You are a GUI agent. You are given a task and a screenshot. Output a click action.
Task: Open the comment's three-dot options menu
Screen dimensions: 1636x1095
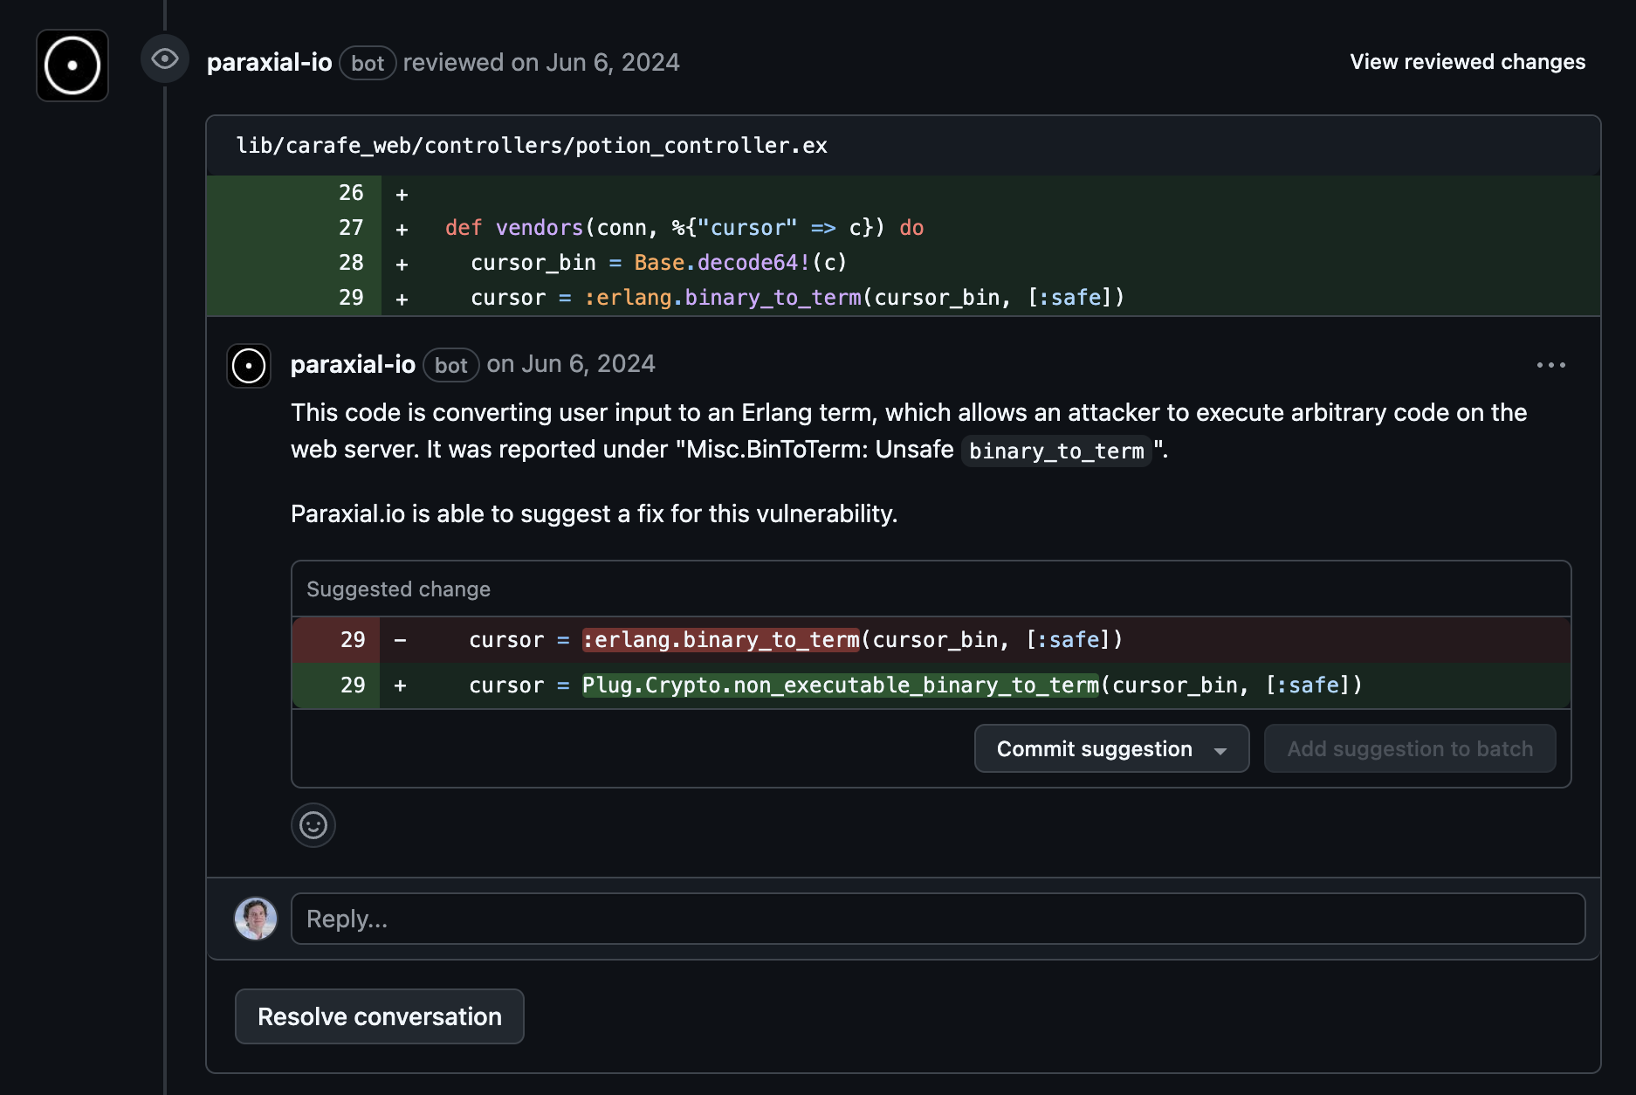pos(1551,365)
